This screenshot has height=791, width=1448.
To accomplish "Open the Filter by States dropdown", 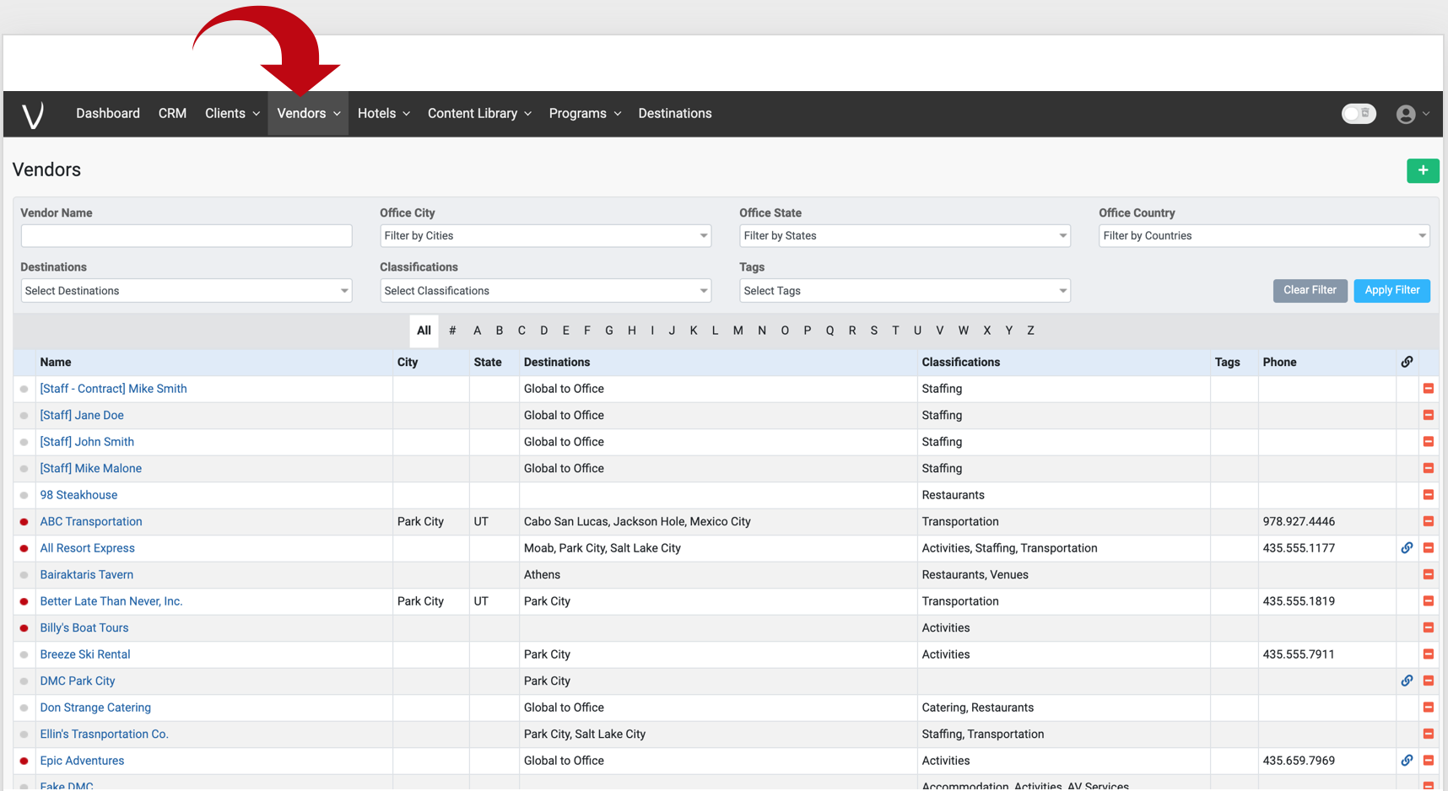I will (905, 236).
